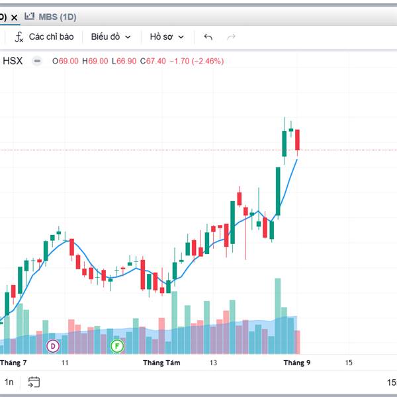Click the high price H69.00 value
Screen dimensions: 397x397
point(95,62)
